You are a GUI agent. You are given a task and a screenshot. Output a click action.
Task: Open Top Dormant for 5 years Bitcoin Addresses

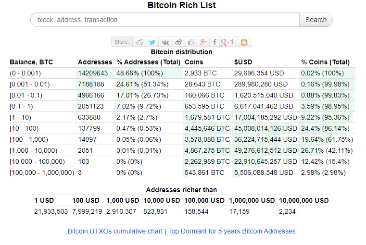pos(232,231)
